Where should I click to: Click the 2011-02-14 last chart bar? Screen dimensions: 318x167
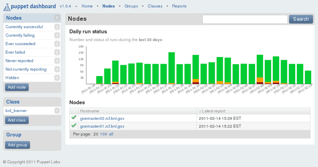click(x=308, y=77)
